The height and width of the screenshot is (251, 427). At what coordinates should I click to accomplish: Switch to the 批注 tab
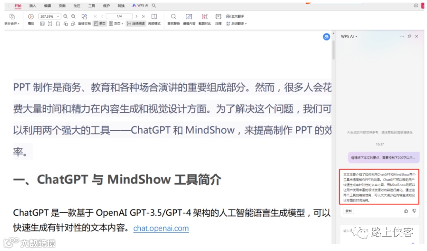point(77,6)
